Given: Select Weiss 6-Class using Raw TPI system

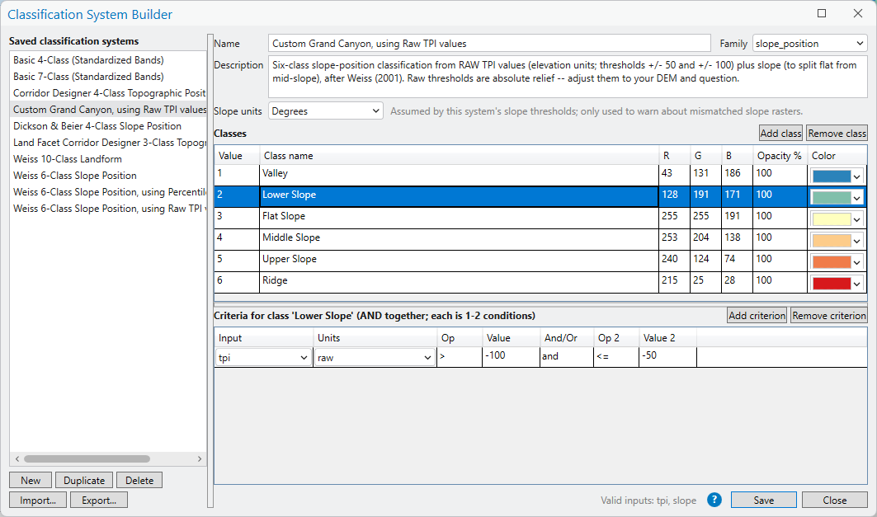Looking at the screenshot, I should (x=108, y=209).
